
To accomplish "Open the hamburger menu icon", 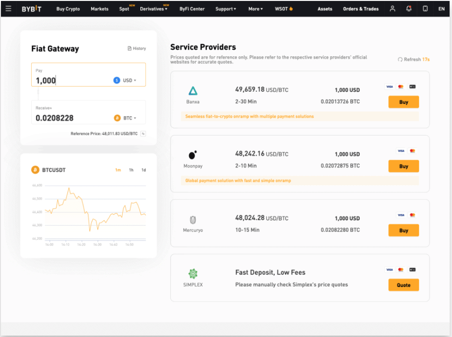I will [x=9, y=9].
